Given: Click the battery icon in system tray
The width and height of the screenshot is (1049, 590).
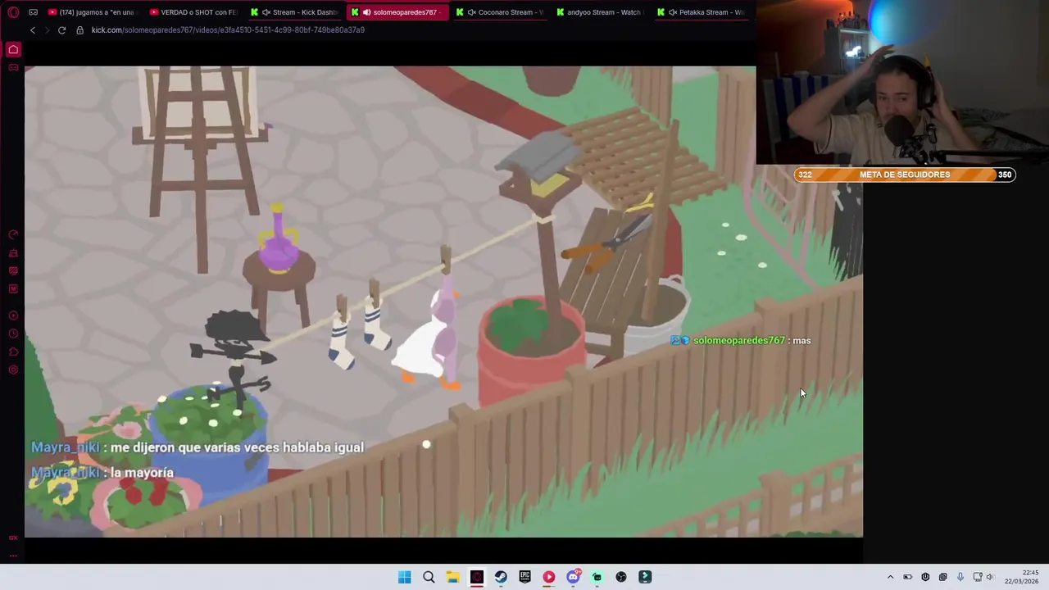Looking at the screenshot, I should 908,577.
